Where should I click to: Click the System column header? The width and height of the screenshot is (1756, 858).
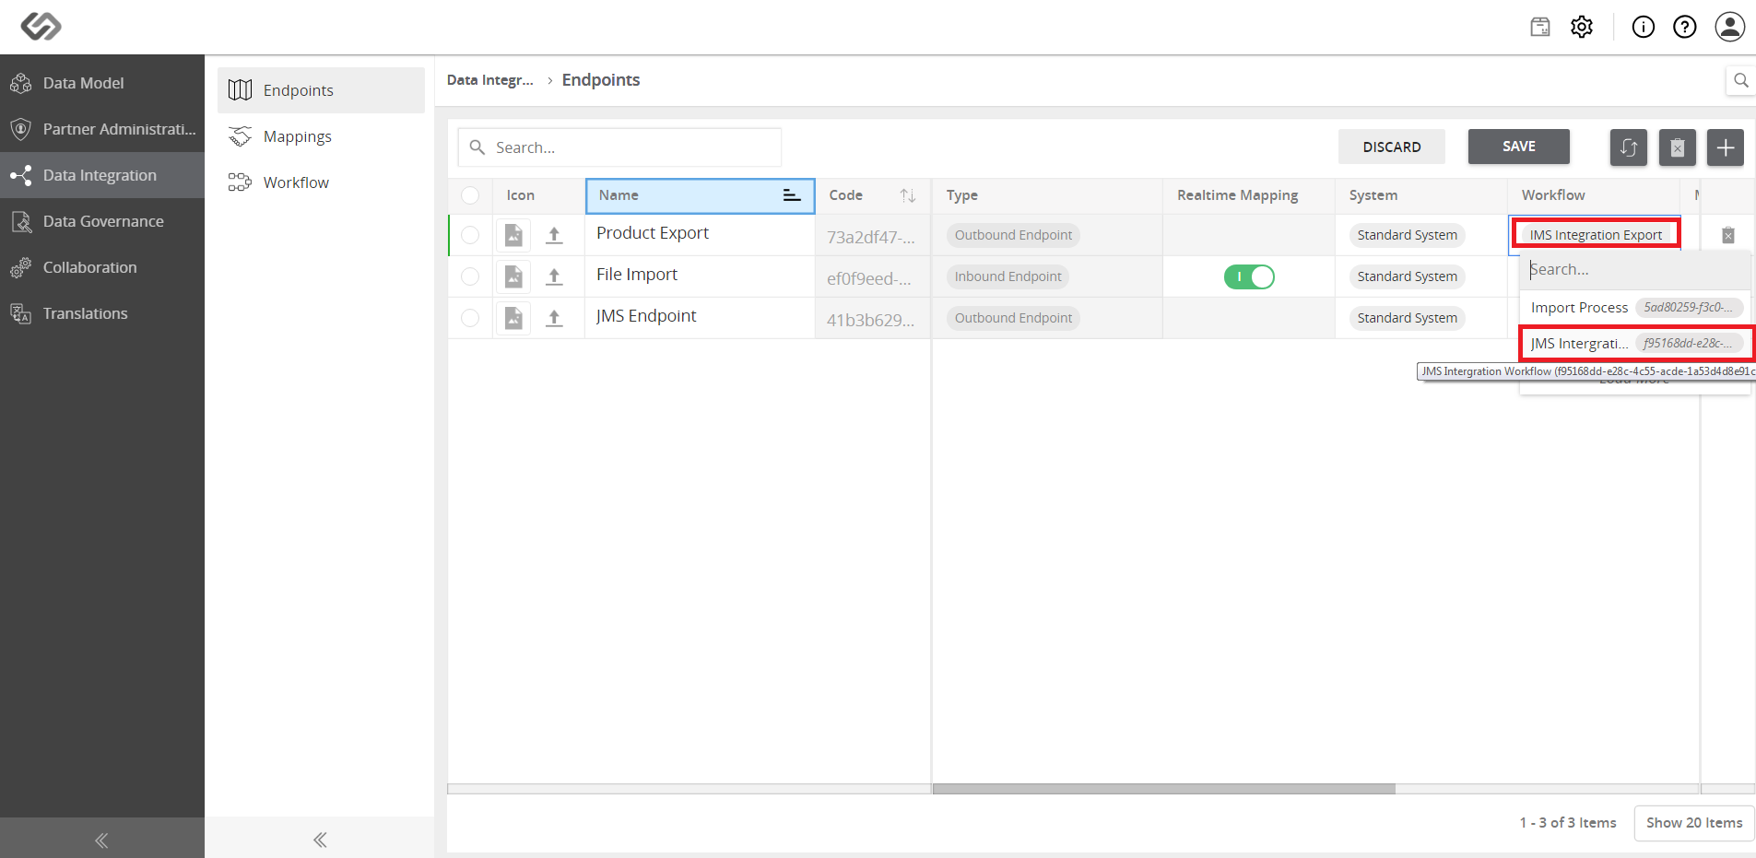(x=1420, y=195)
